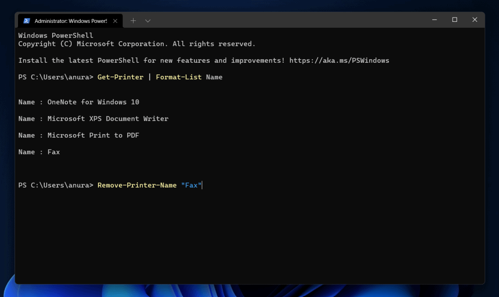Open a new terminal tab with plus button
499x297 pixels.
[133, 20]
